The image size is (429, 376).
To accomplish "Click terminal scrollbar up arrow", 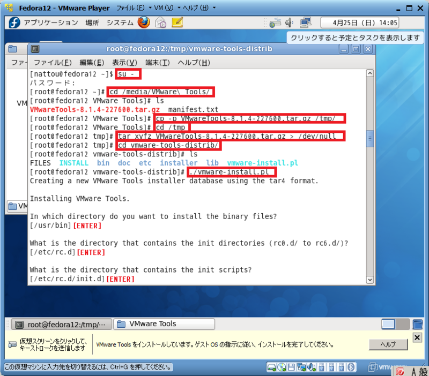I will click(369, 73).
